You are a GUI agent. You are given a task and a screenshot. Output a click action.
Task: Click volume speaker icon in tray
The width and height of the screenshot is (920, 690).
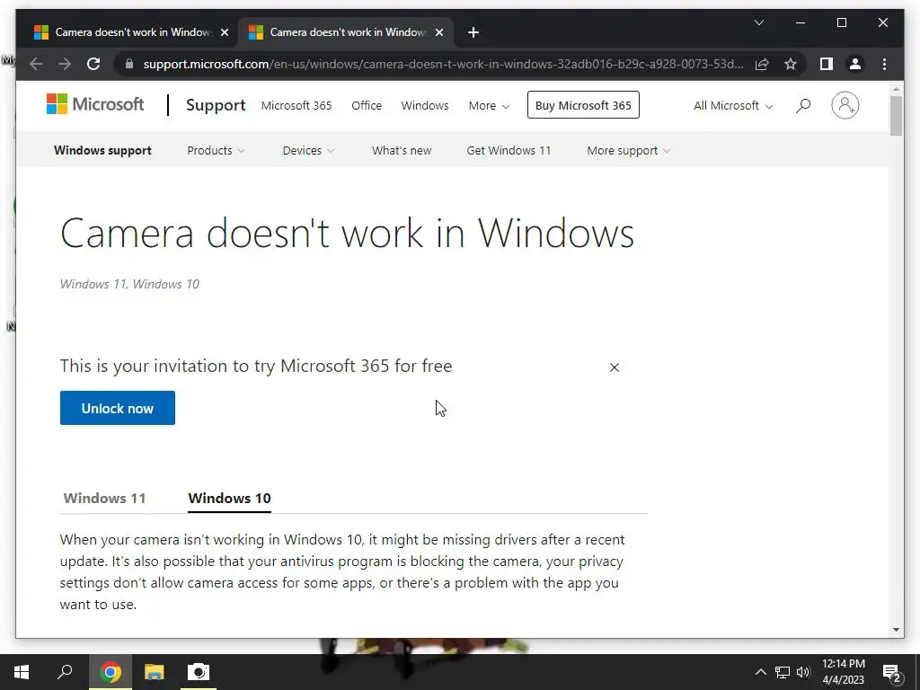coord(803,672)
